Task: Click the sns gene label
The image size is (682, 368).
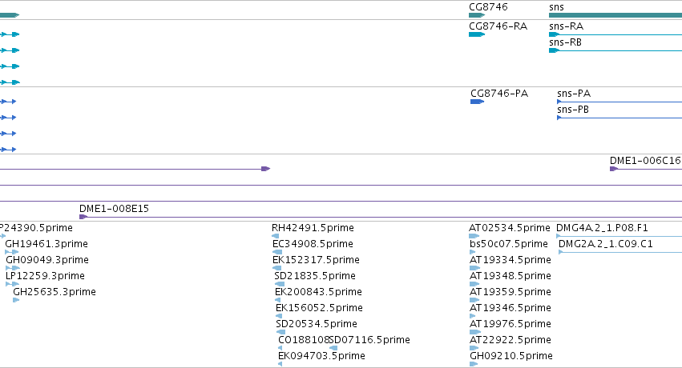Action: [556, 7]
